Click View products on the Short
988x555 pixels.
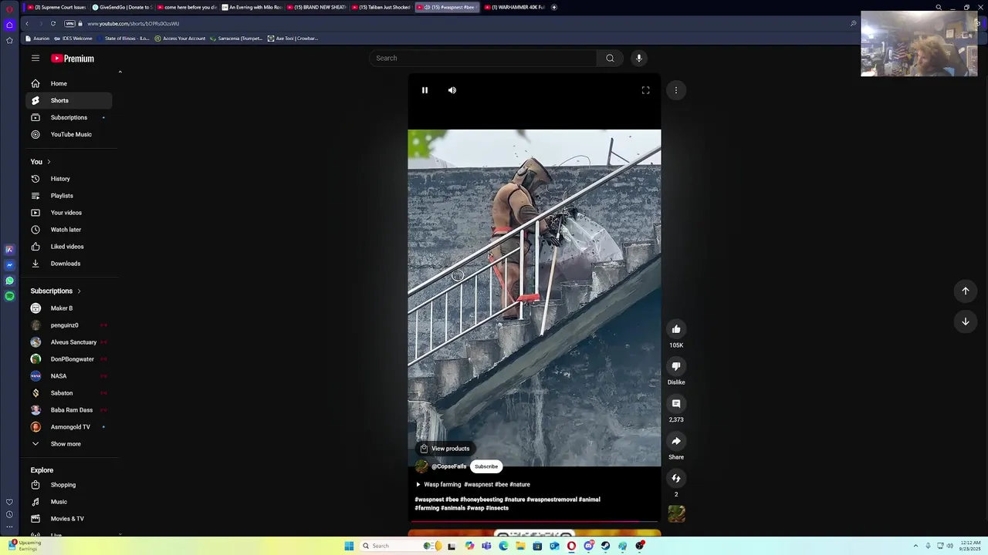pos(445,449)
